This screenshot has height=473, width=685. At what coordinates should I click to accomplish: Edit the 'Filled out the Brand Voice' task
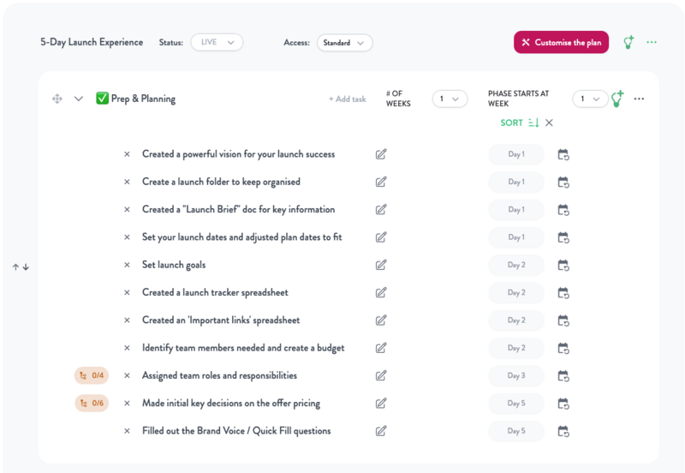point(381,431)
